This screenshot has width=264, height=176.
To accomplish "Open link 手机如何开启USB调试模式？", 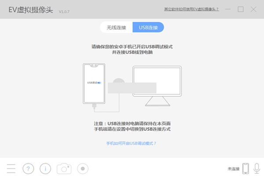I will (132, 143).
